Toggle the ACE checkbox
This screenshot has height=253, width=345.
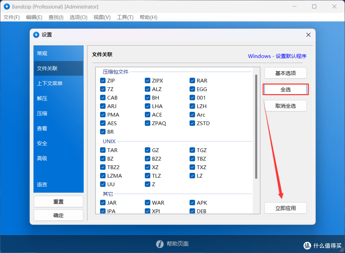tap(147, 115)
